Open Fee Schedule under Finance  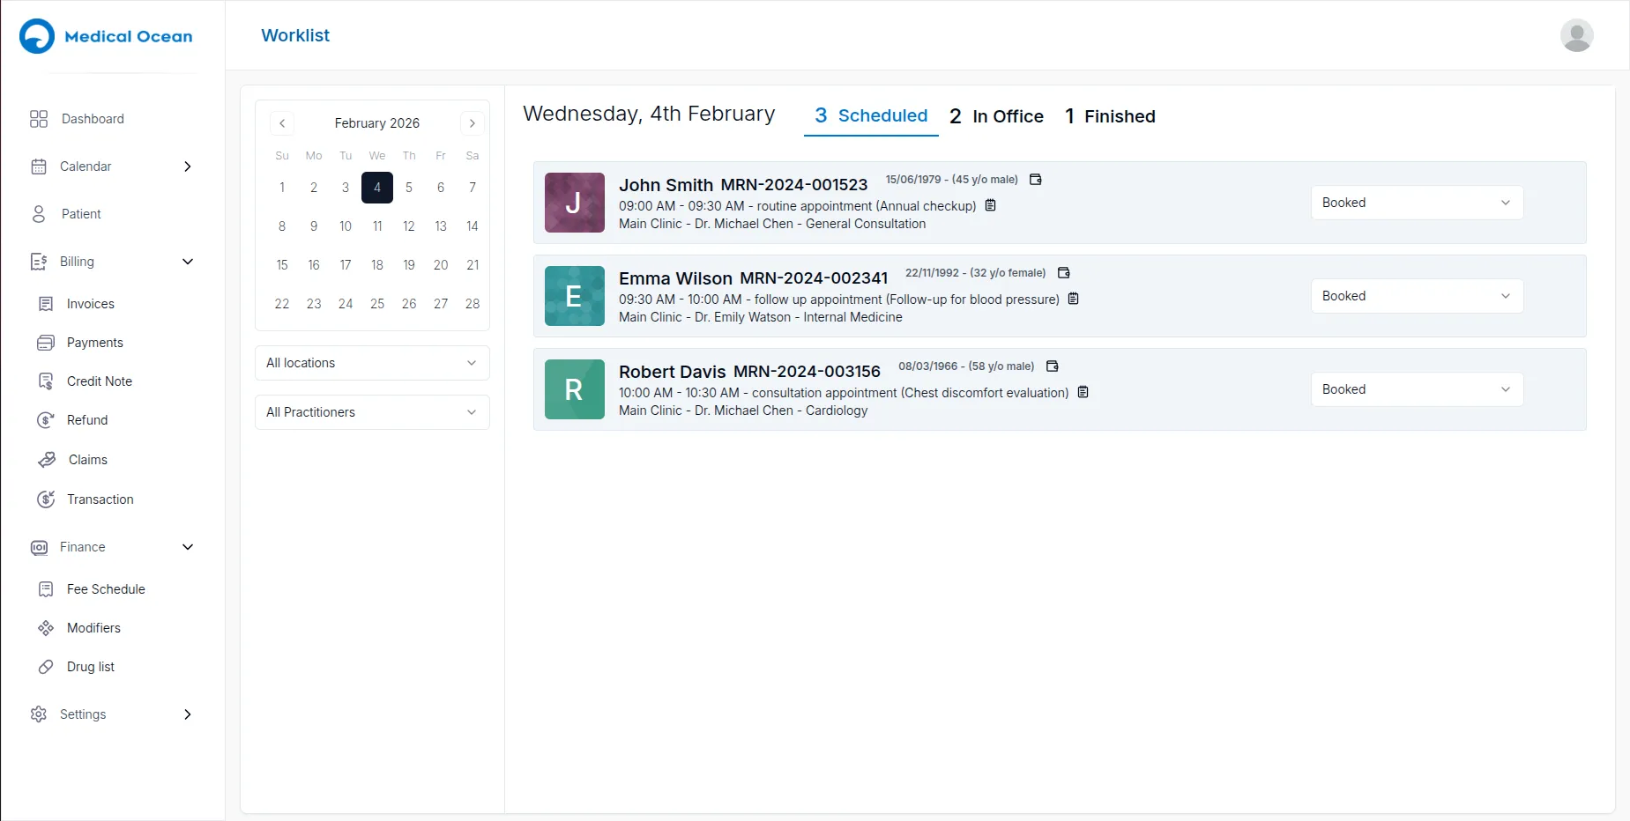point(47,588)
